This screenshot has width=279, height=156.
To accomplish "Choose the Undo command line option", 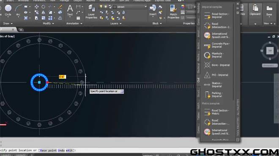I will tap(61, 151).
